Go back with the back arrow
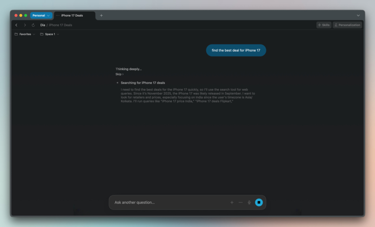 16,25
